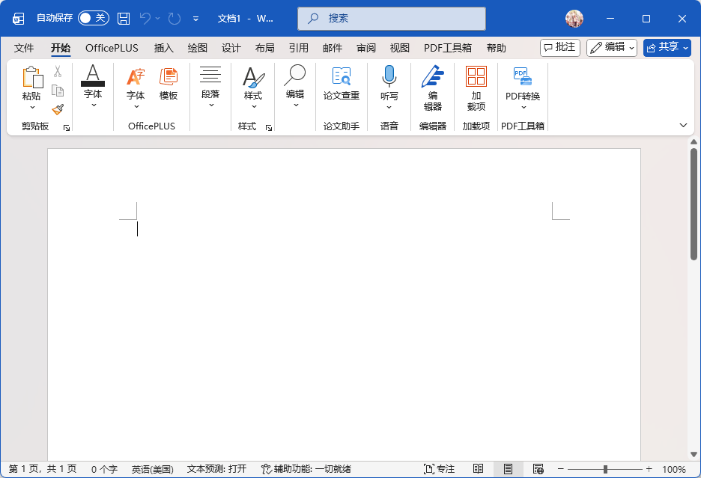Enable 专注 focus mode
The height and width of the screenshot is (478, 701).
439,469
